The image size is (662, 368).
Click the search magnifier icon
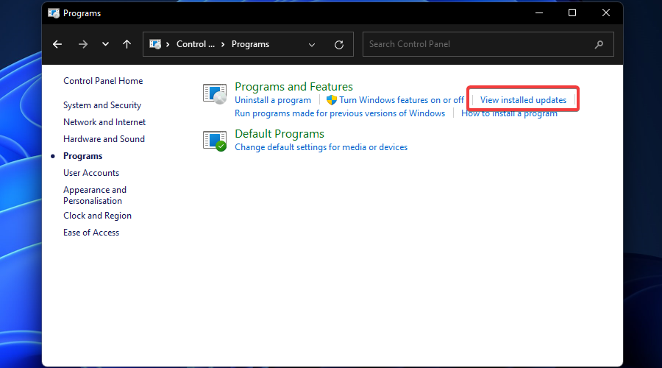pos(599,44)
